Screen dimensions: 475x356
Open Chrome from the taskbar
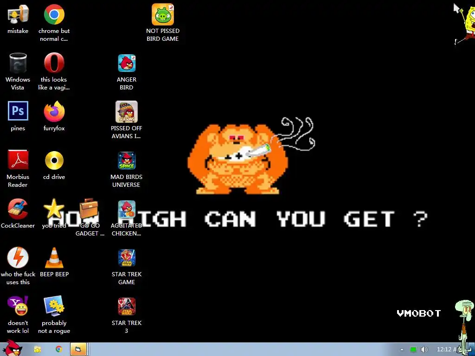tap(59, 350)
